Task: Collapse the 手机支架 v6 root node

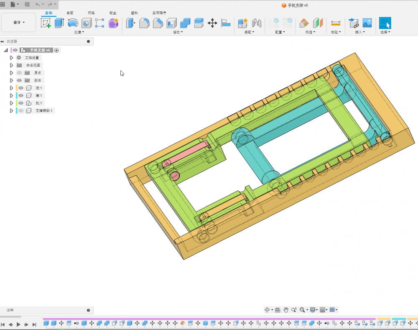Action: (6, 50)
